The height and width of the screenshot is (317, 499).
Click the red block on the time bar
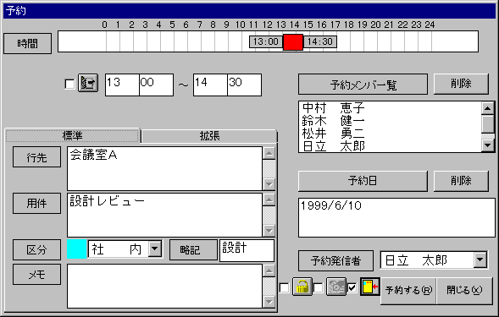(x=293, y=42)
